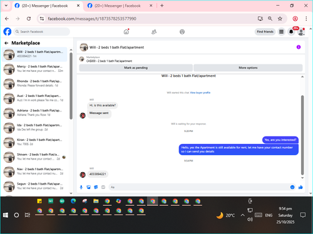Reload the page
The width and height of the screenshot is (313, 234).
(29, 19)
